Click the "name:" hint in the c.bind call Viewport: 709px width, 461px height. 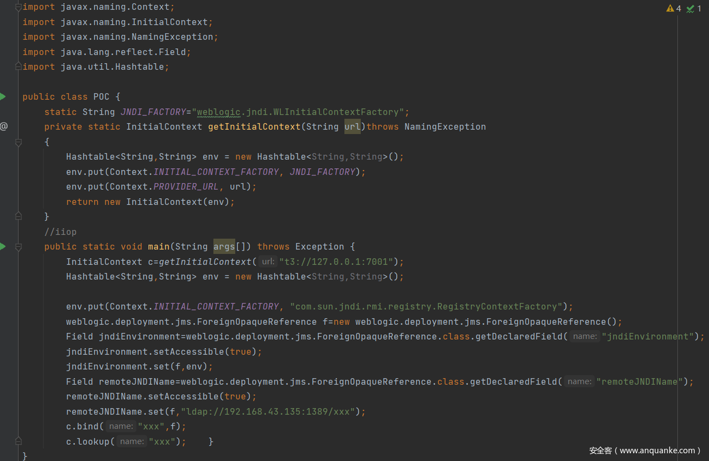click(x=121, y=426)
